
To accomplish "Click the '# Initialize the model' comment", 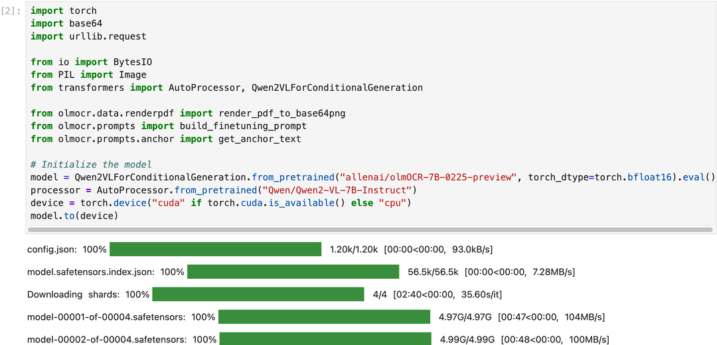I will [x=91, y=164].
